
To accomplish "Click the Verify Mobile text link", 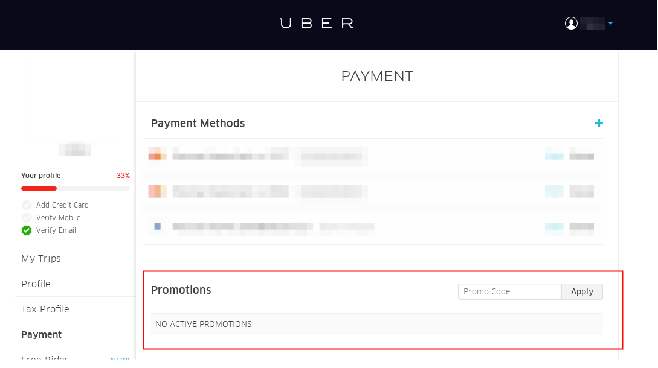I will (58, 218).
